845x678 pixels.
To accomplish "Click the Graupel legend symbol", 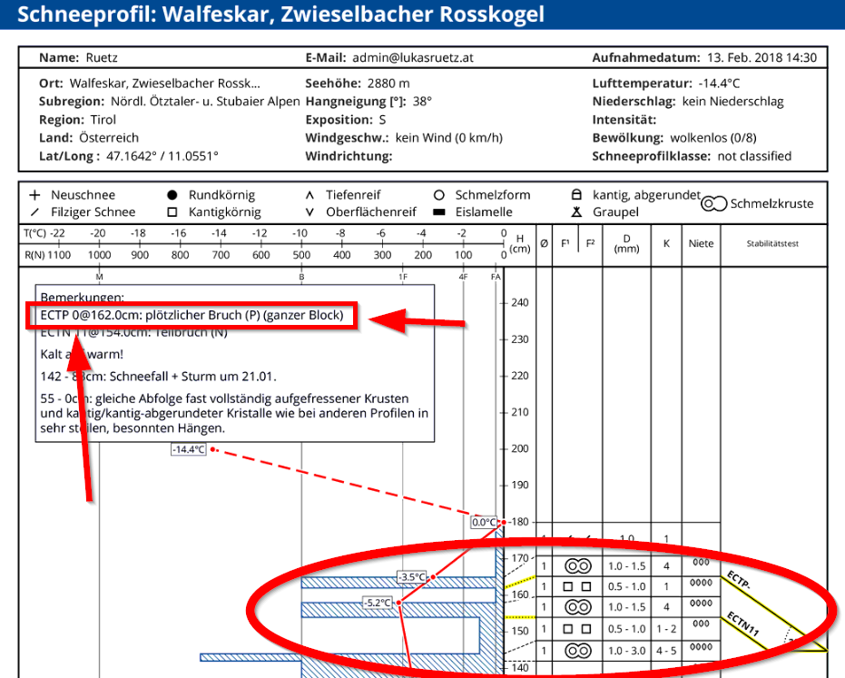I will pos(576,211).
